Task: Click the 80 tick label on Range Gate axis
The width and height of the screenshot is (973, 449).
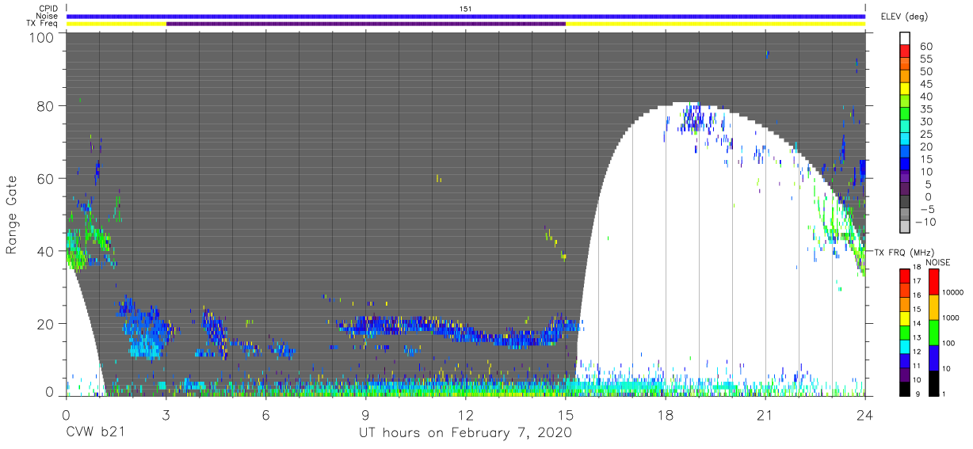Action: pyautogui.click(x=44, y=106)
